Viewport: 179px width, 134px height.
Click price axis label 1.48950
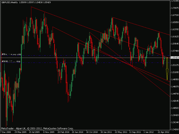tap(175, 79)
